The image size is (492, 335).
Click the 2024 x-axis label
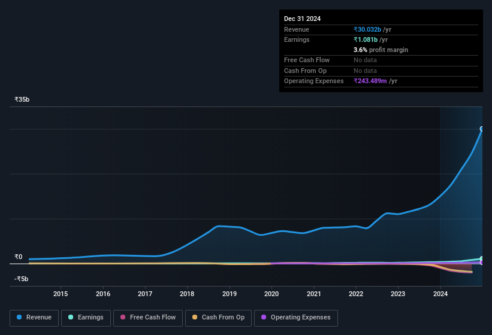[x=440, y=294]
